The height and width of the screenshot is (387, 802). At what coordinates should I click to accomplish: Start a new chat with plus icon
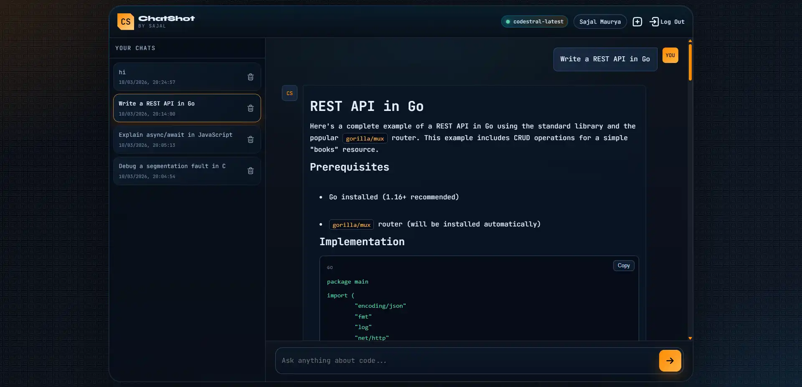click(x=637, y=22)
